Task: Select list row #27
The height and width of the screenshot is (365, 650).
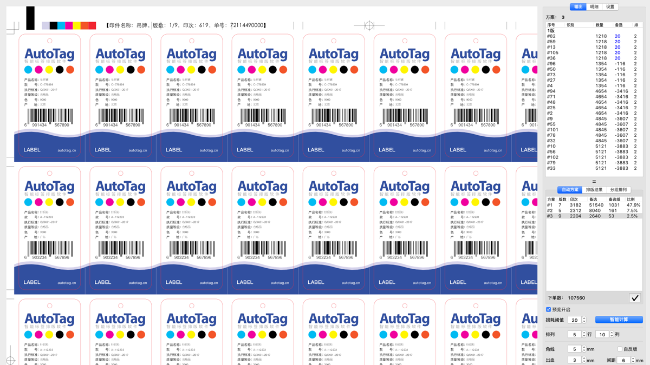Action: click(594, 80)
